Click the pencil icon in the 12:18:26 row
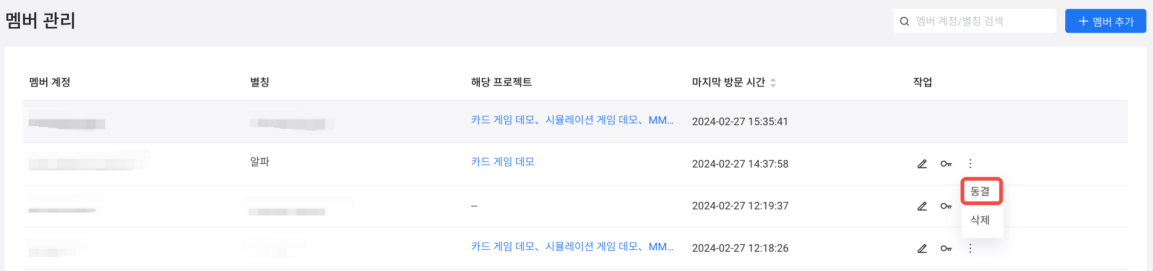The height and width of the screenshot is (271, 1153). 922,248
